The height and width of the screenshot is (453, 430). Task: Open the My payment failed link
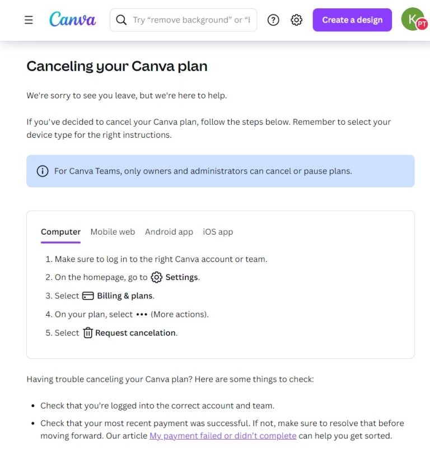(223, 436)
